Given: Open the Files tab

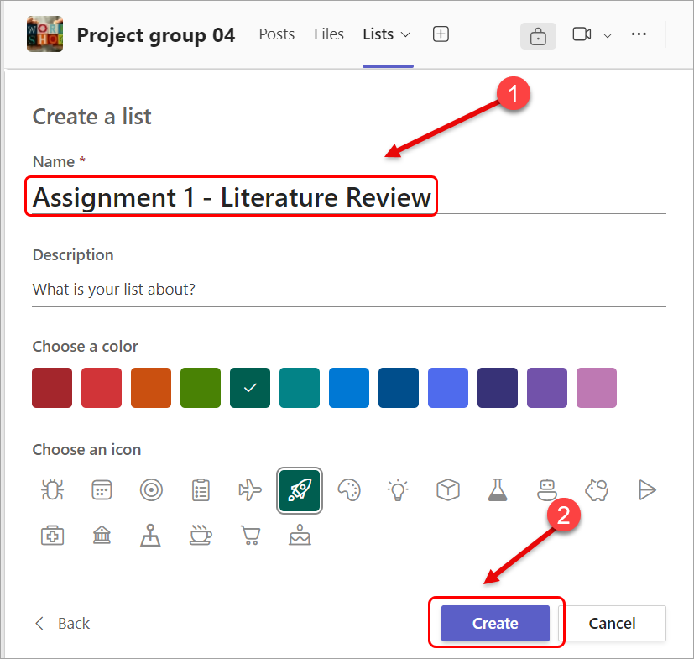Looking at the screenshot, I should (328, 34).
